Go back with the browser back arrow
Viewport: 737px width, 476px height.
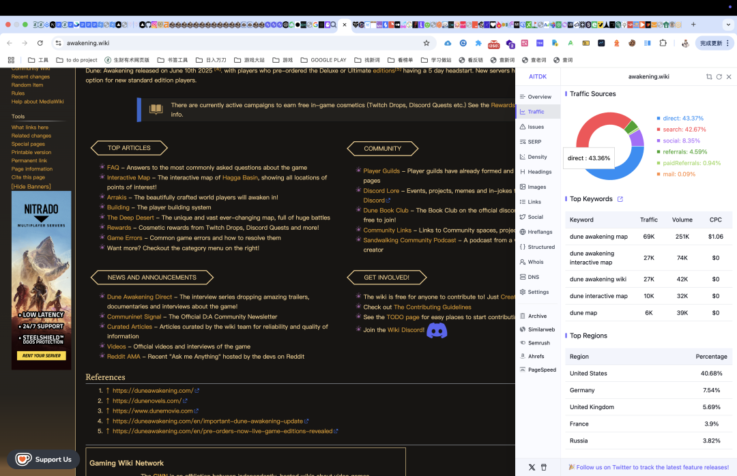tap(10, 43)
